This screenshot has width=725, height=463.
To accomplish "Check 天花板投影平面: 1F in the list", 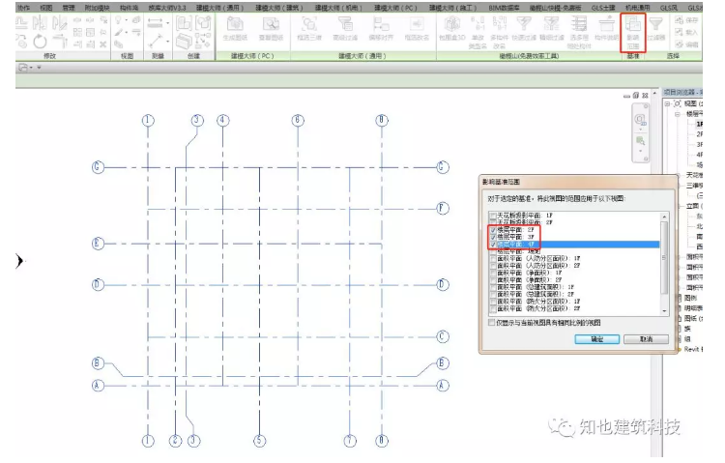I will [x=493, y=216].
